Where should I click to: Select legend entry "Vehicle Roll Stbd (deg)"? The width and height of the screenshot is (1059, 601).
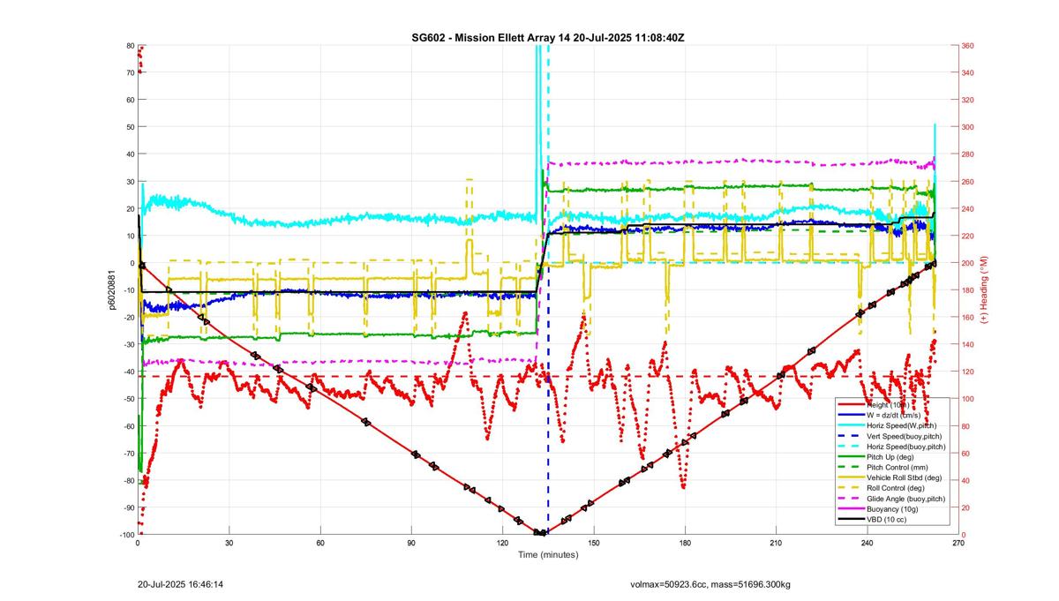[906, 478]
